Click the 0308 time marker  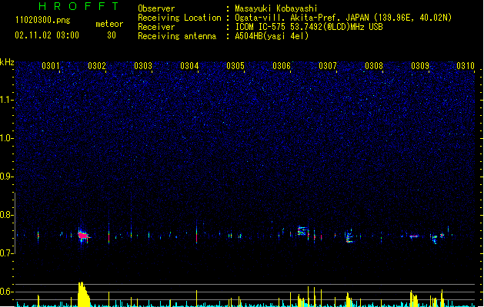click(374, 66)
